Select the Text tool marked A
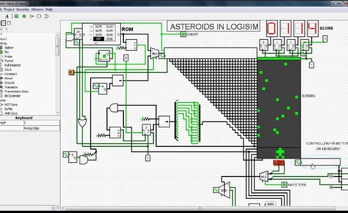 tap(7, 16)
